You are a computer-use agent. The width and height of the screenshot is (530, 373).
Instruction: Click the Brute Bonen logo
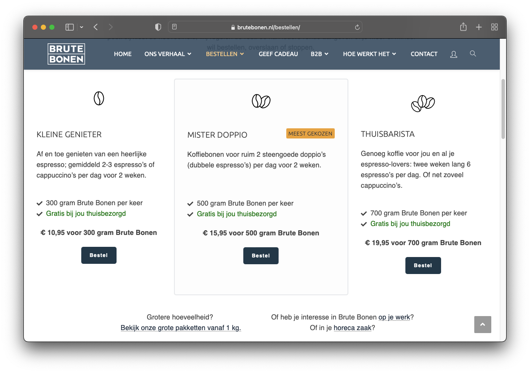[x=66, y=54]
